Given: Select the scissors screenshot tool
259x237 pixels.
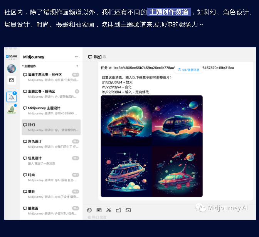Looking at the screenshot, I should [x=109, y=210].
